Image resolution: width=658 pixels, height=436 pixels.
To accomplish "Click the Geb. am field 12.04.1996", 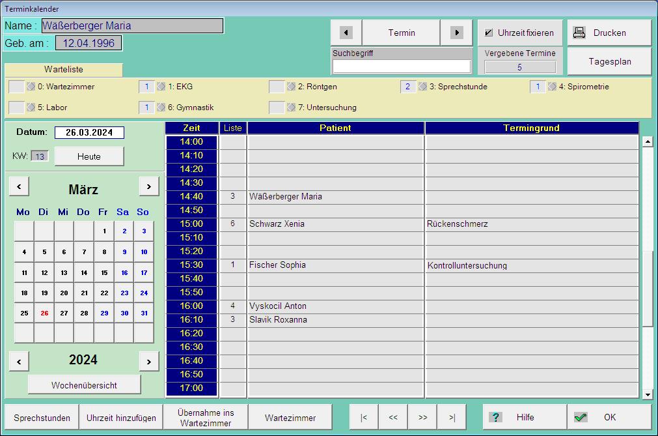I will [89, 43].
